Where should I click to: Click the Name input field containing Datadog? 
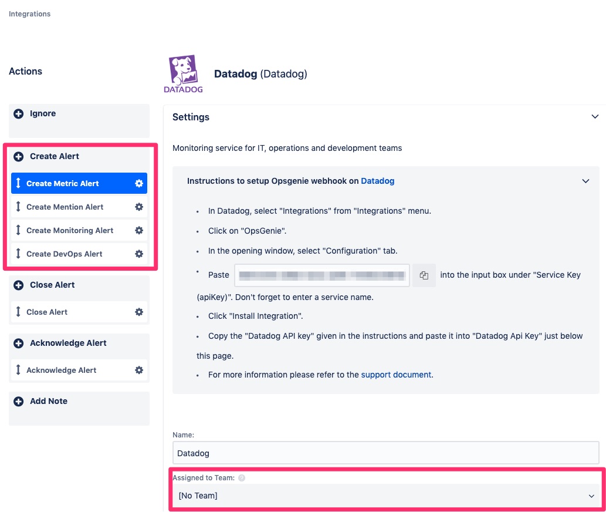point(385,453)
